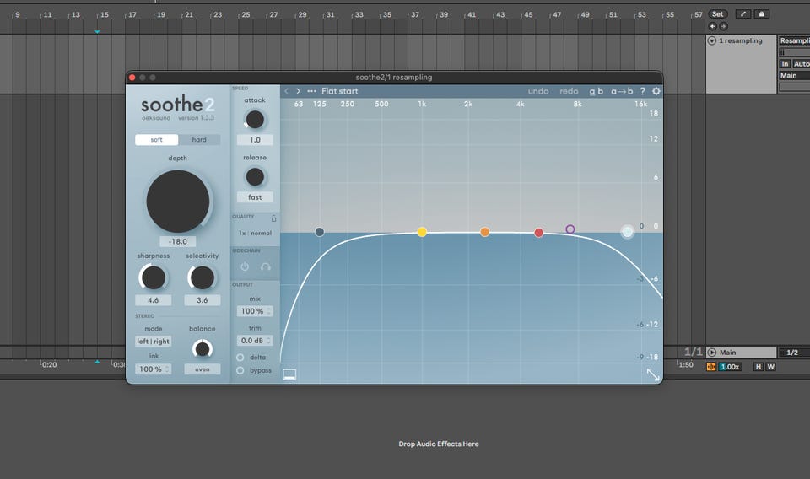This screenshot has height=479, width=810.
Task: Click the 1/2 quantization box
Action: click(x=795, y=352)
